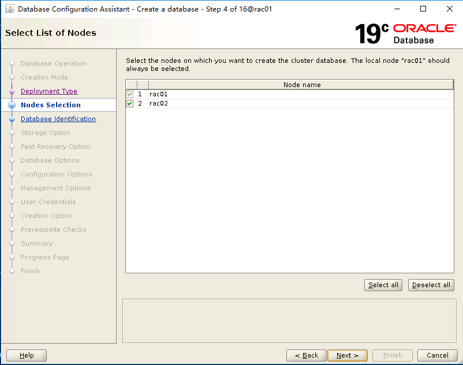Click the disabled Finish button
Image resolution: width=463 pixels, height=365 pixels.
[393, 355]
